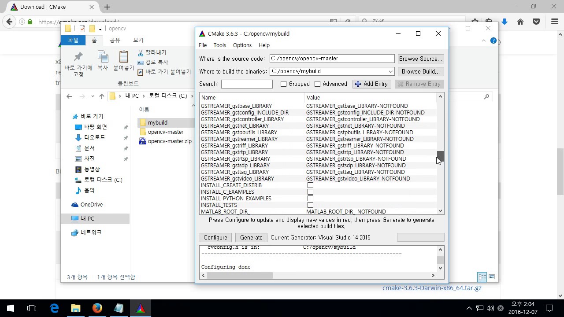Image resolution: width=564 pixels, height=317 pixels.
Task: Click CMake Search input field
Action: tap(247, 84)
